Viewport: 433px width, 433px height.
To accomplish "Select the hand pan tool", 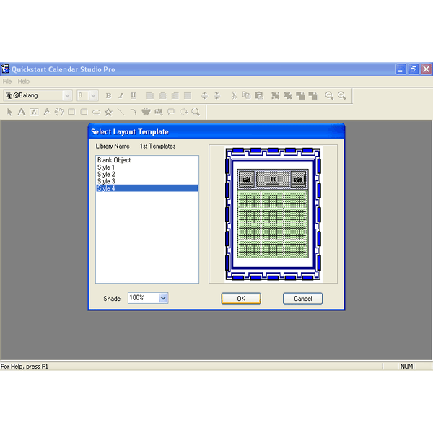I will point(59,112).
